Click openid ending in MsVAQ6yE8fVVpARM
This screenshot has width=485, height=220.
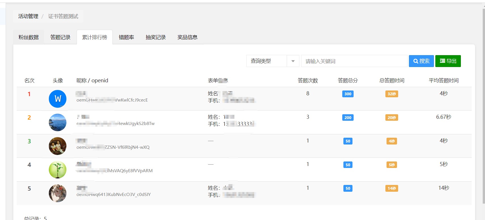coord(114,171)
